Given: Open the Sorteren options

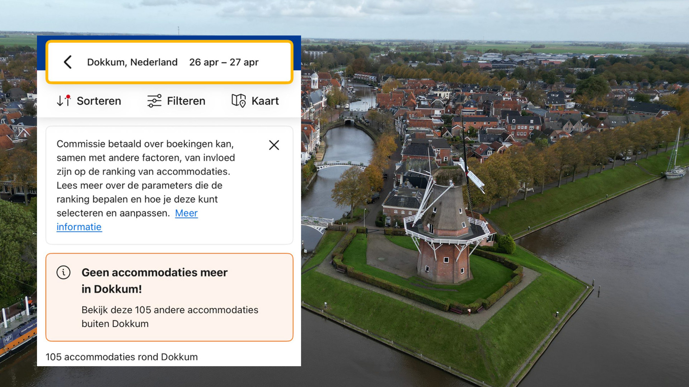Looking at the screenshot, I should [99, 101].
